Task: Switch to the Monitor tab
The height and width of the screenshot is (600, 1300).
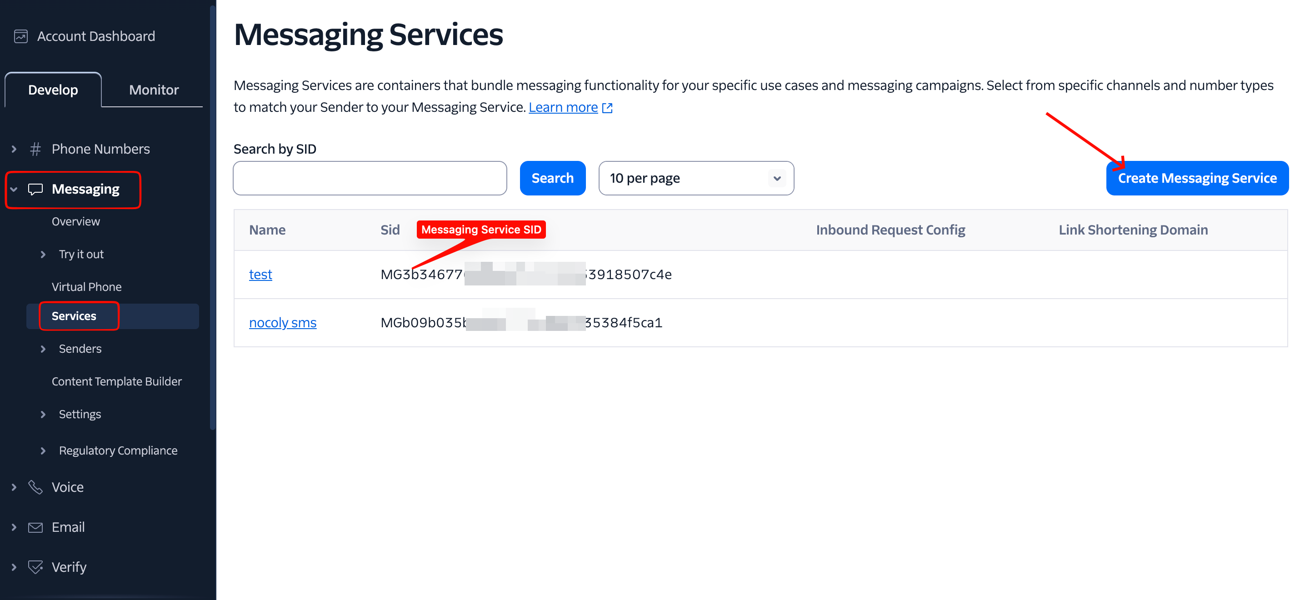Action: pos(154,90)
